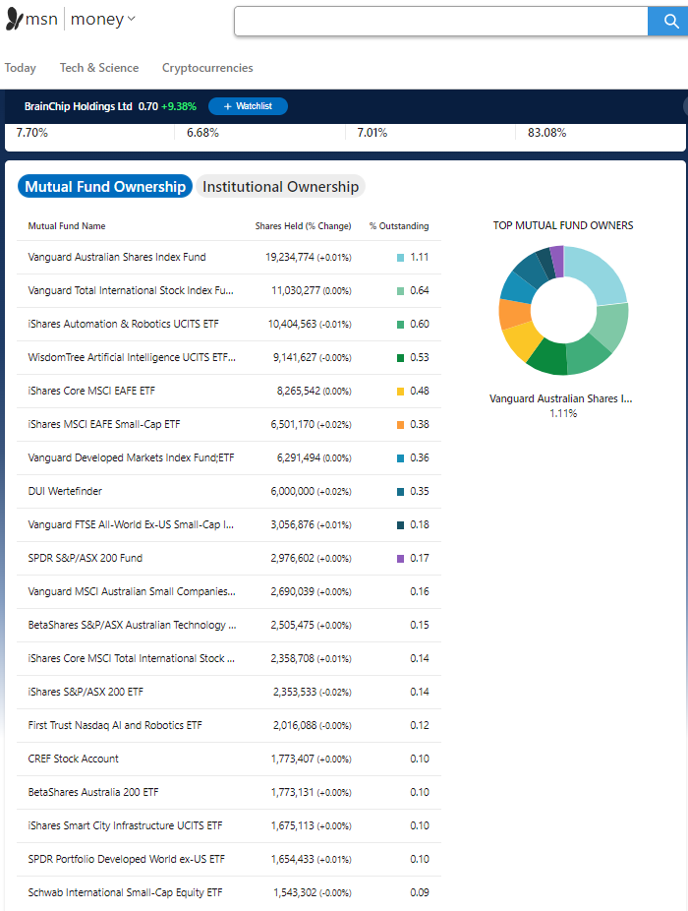The image size is (688, 911).
Task: Select iShares MSCI EAFE Small-Cap ETF
Action: tap(229, 425)
